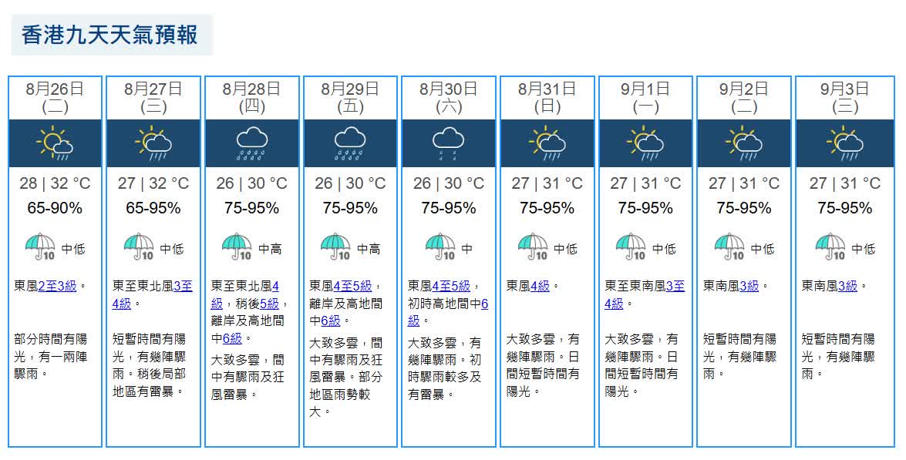The image size is (906, 460).
Task: Click the September 1 umbrella rain probability icon
Action: click(x=631, y=247)
